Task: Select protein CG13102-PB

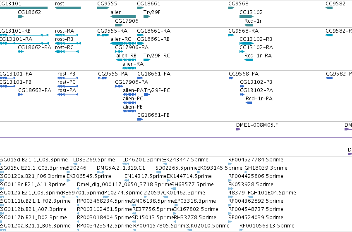Action: (242, 86)
